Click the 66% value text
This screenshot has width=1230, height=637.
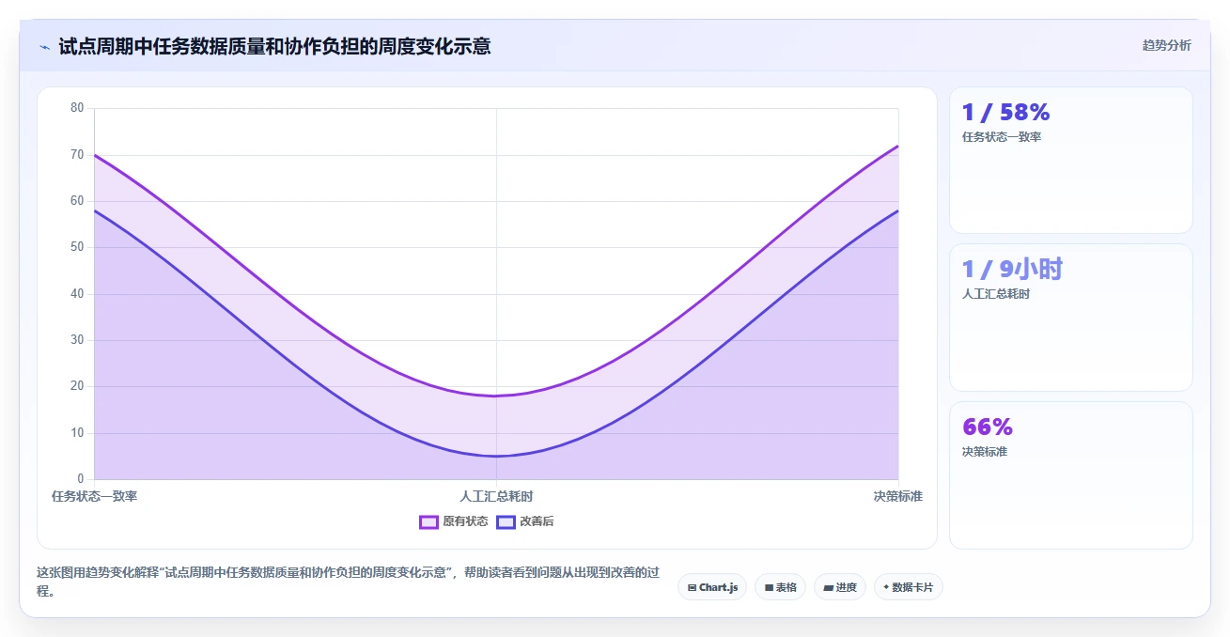tap(988, 427)
